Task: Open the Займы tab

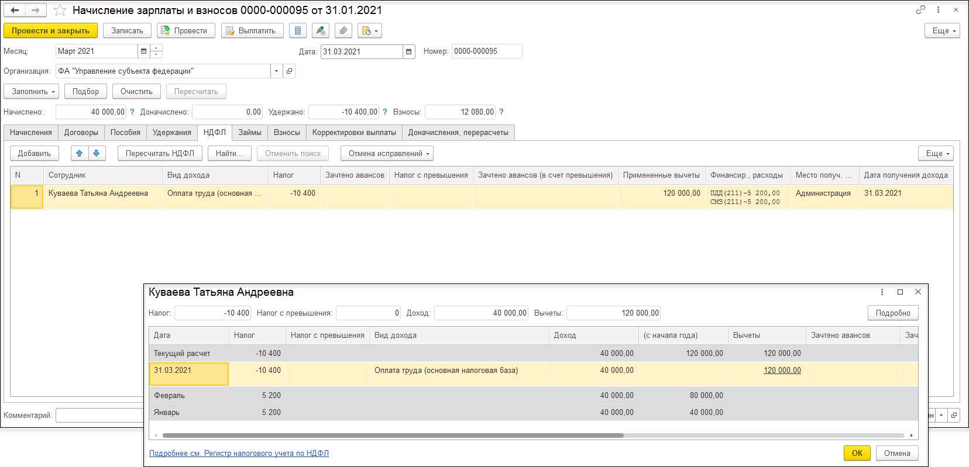Action: 250,133
